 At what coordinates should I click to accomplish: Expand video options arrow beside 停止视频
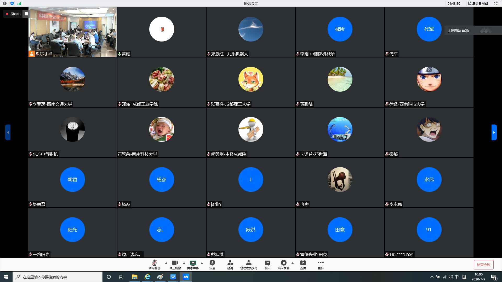184,263
